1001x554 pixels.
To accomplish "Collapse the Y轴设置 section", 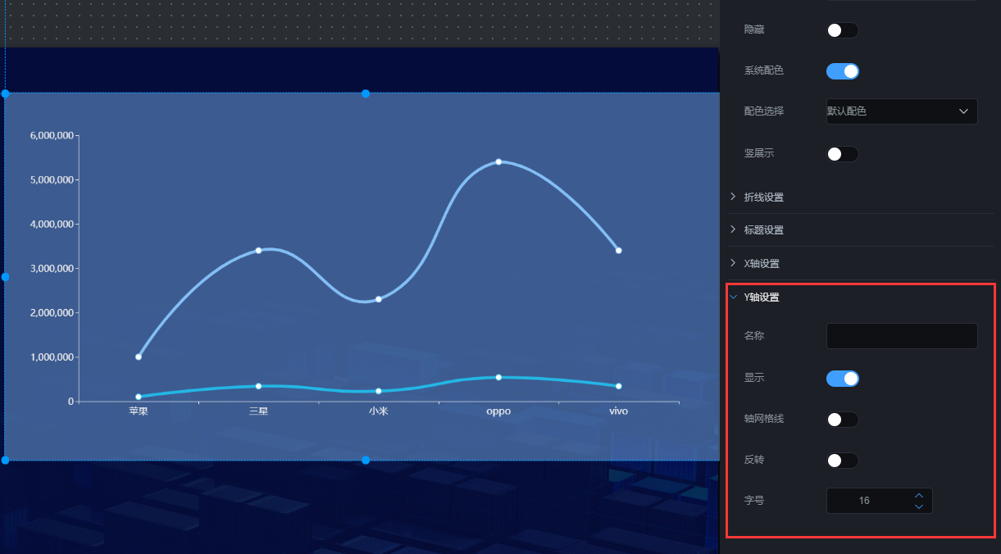I will tap(861, 297).
